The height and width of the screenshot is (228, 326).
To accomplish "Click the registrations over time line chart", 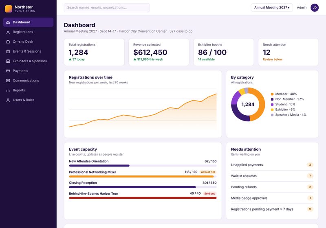I will click(x=143, y=110).
